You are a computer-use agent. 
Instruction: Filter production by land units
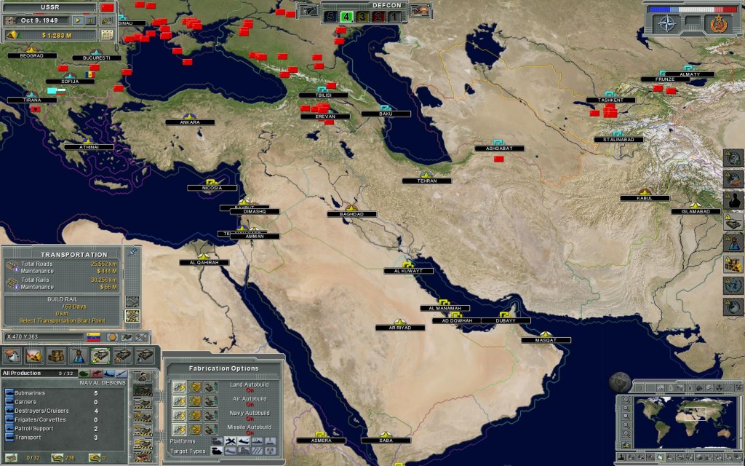[84, 374]
